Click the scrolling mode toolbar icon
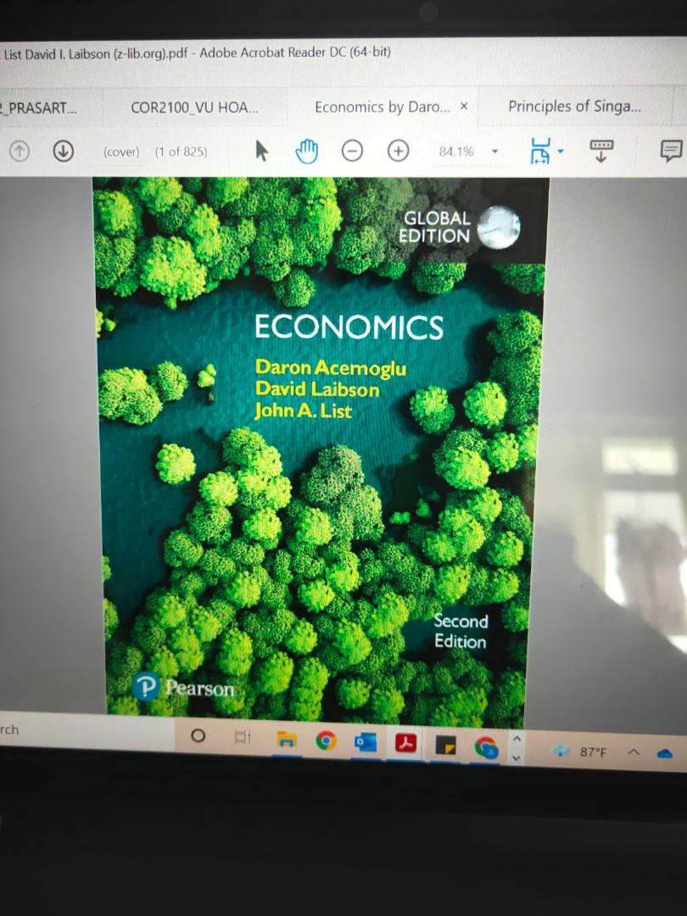Image resolution: width=687 pixels, height=916 pixels. [601, 149]
